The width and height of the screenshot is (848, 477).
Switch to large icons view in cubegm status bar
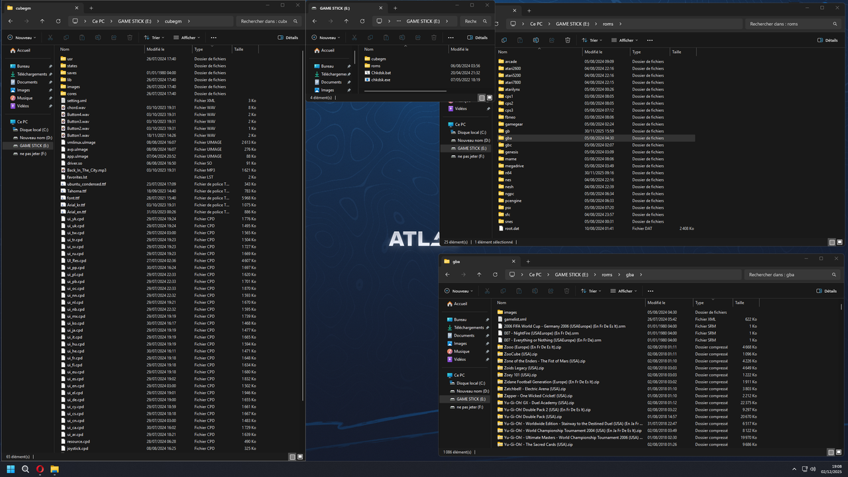tap(300, 456)
